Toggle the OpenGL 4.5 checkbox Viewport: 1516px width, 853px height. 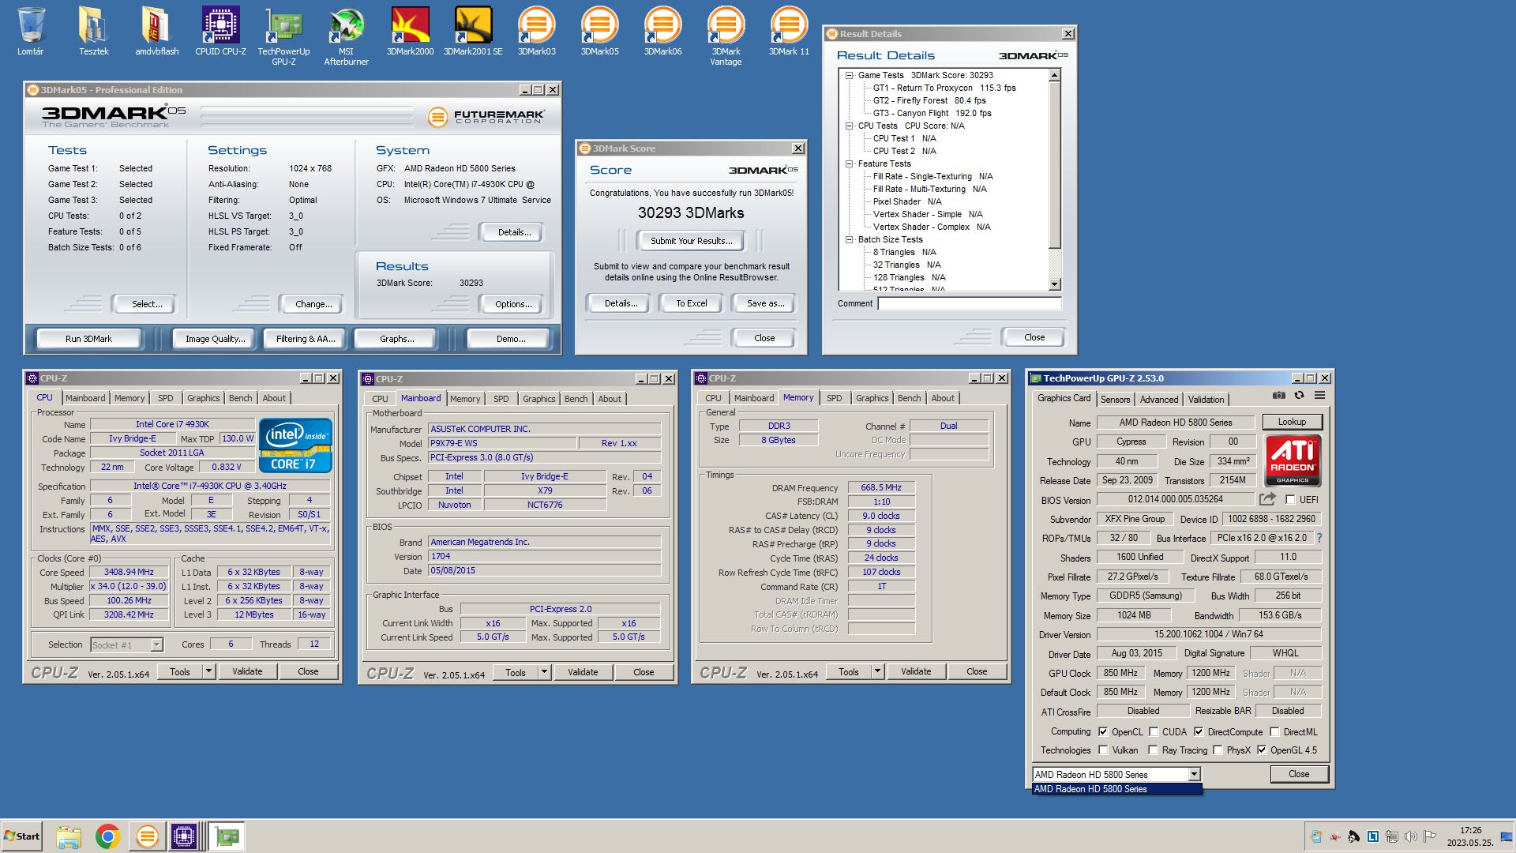click(x=1262, y=750)
